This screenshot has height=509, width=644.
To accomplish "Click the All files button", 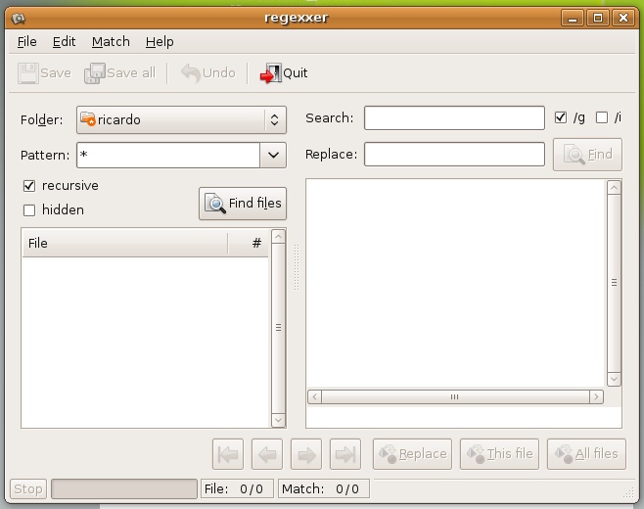I will [586, 454].
